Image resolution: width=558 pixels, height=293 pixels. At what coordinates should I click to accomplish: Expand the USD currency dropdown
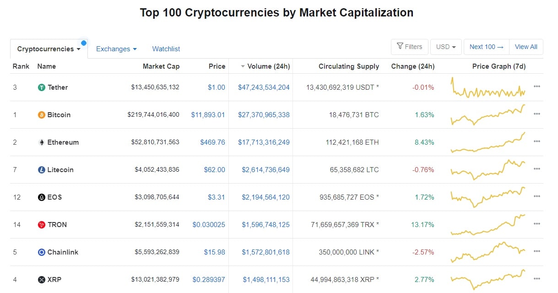(x=446, y=47)
